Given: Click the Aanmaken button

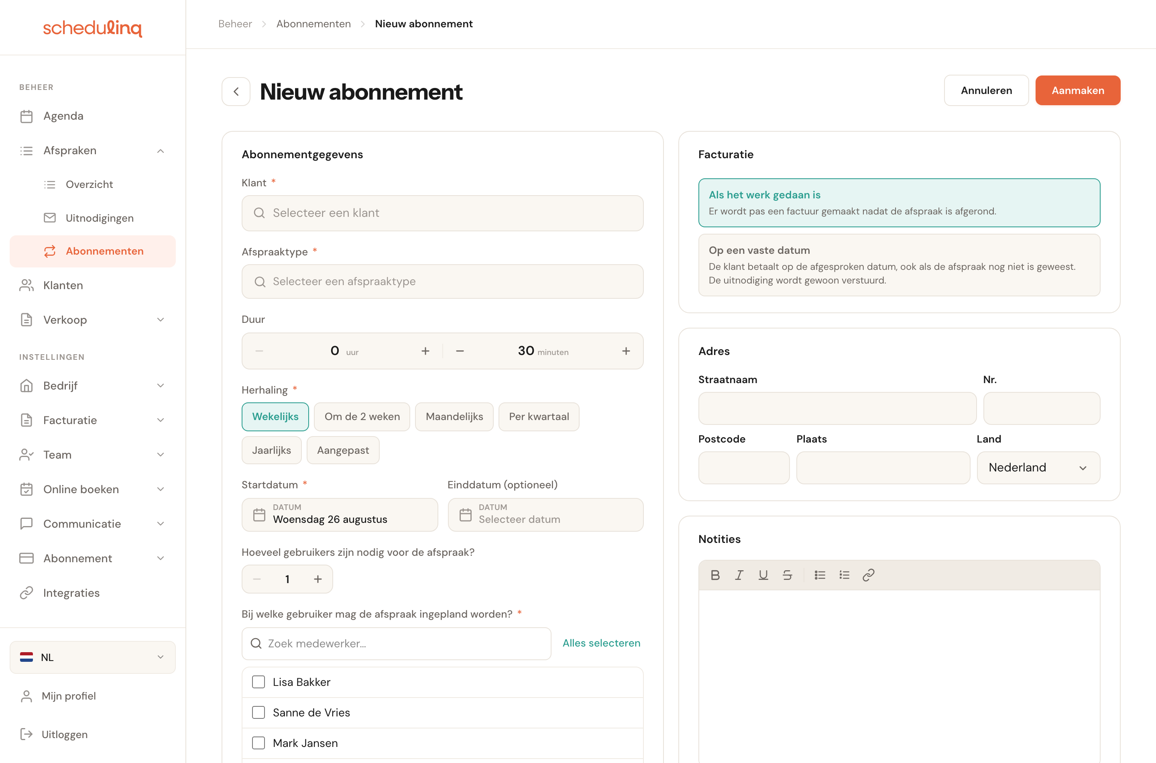Looking at the screenshot, I should pyautogui.click(x=1078, y=90).
